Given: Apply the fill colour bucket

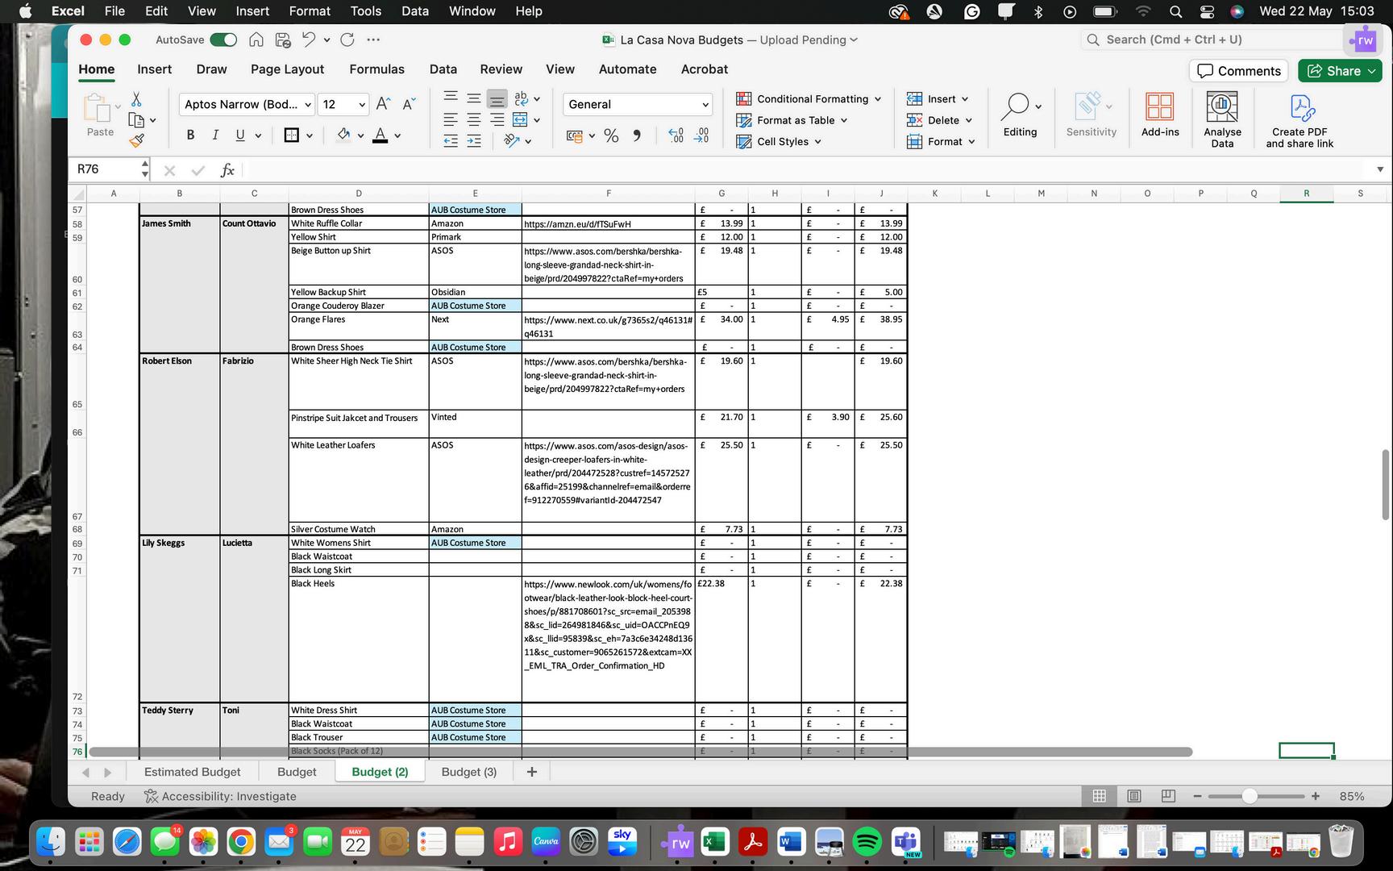Looking at the screenshot, I should tap(343, 135).
